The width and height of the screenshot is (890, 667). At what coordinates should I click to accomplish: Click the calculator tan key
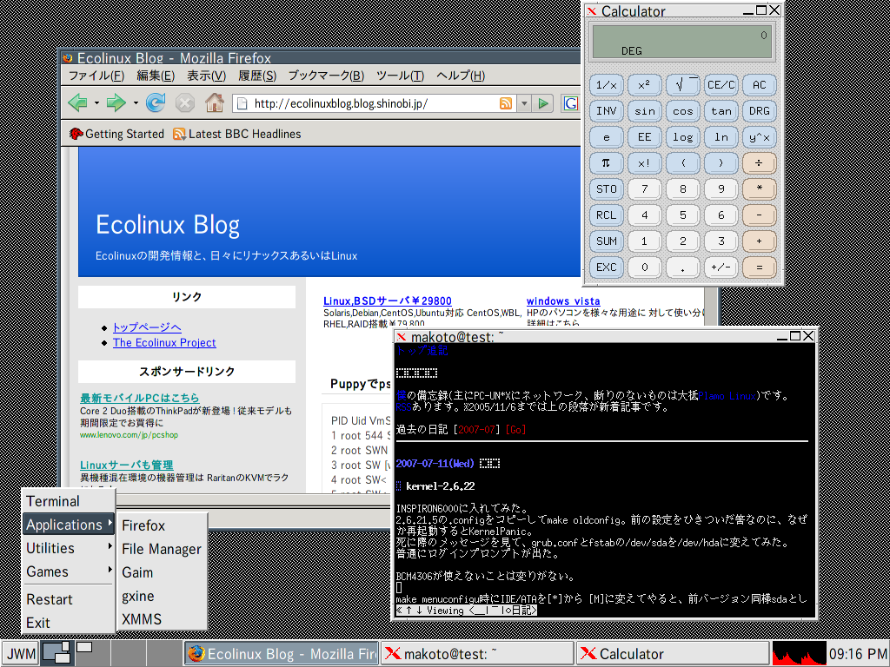tap(721, 111)
